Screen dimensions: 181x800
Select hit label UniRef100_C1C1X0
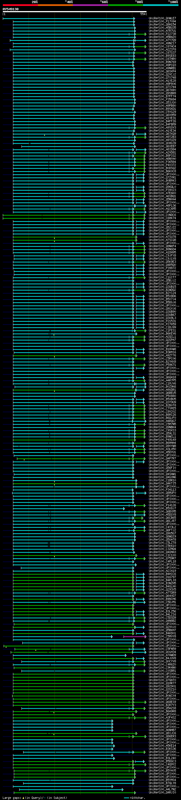pyautogui.click(x=162, y=555)
